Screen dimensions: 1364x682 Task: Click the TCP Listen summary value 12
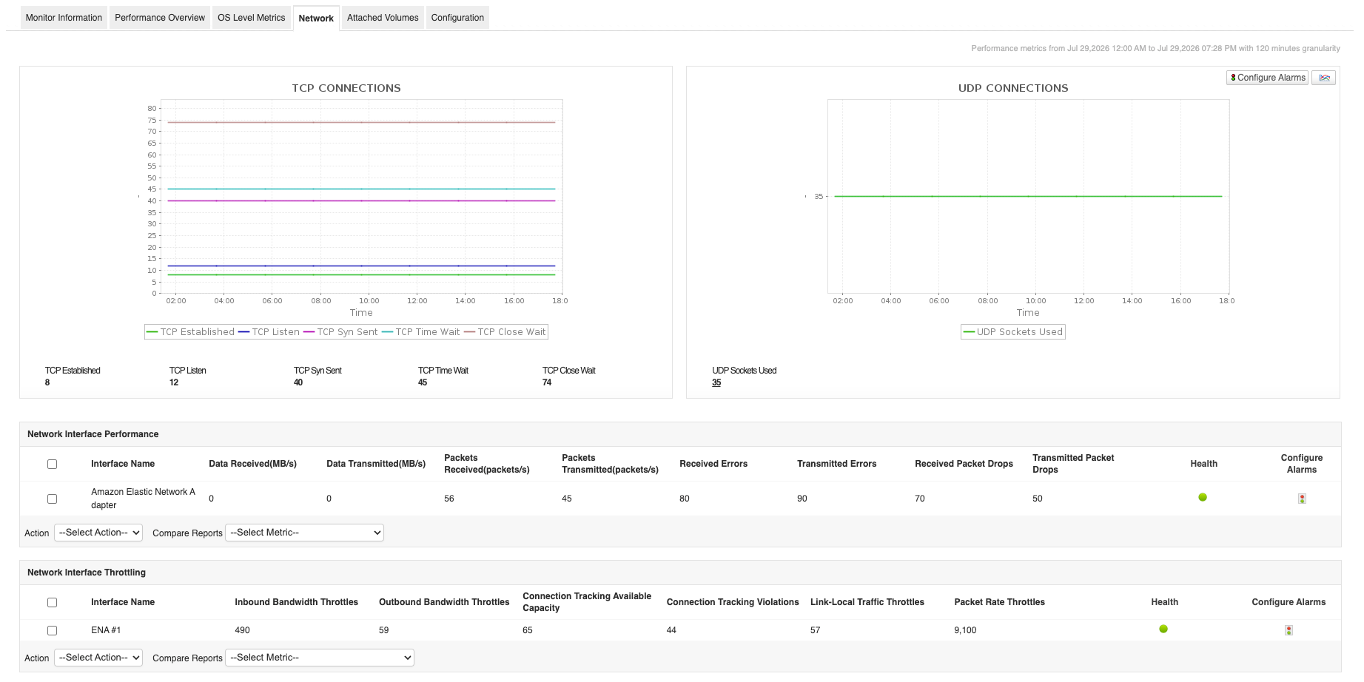pos(174,382)
